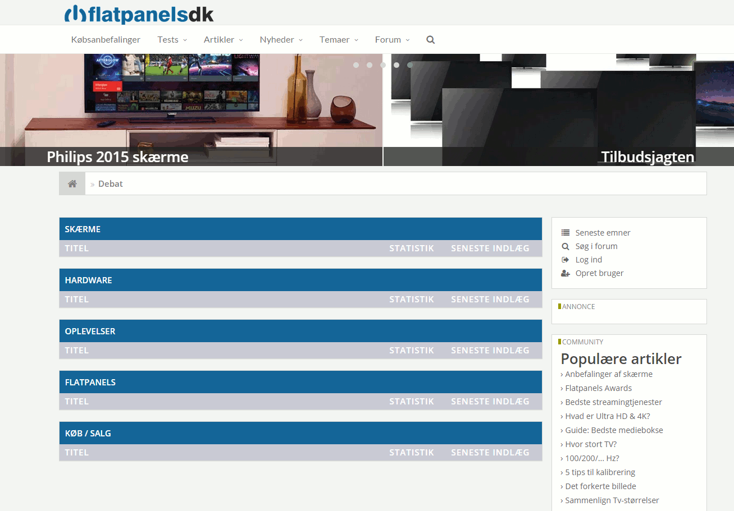Click the search magnifier icon in navbar

coord(430,40)
